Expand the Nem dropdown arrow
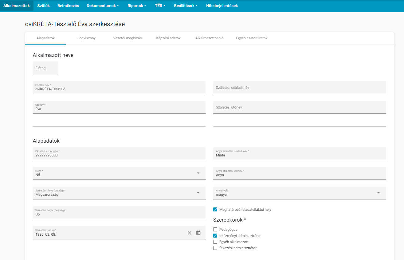Screen dimensions: 404x260 tap(198, 173)
